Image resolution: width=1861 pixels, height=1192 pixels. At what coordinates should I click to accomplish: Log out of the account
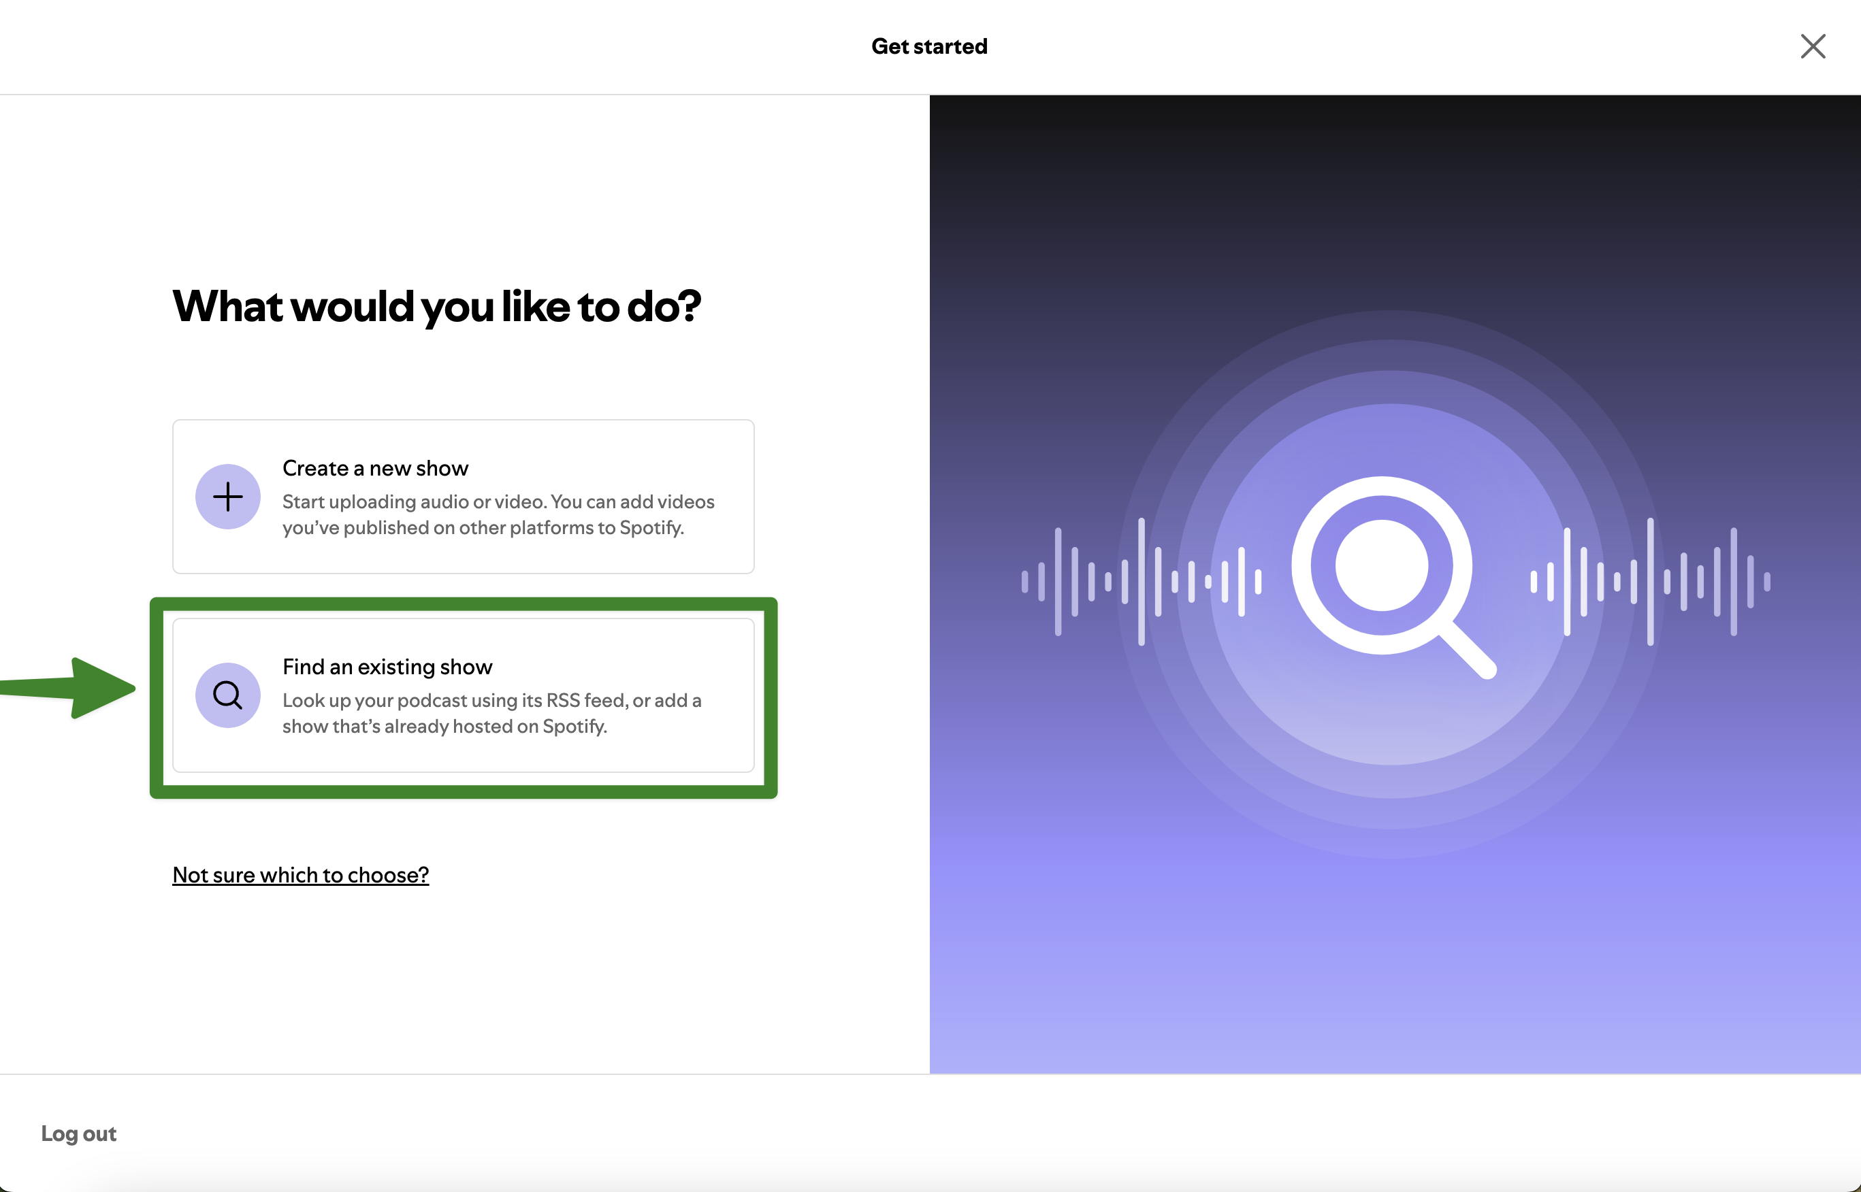pyautogui.click(x=78, y=1133)
